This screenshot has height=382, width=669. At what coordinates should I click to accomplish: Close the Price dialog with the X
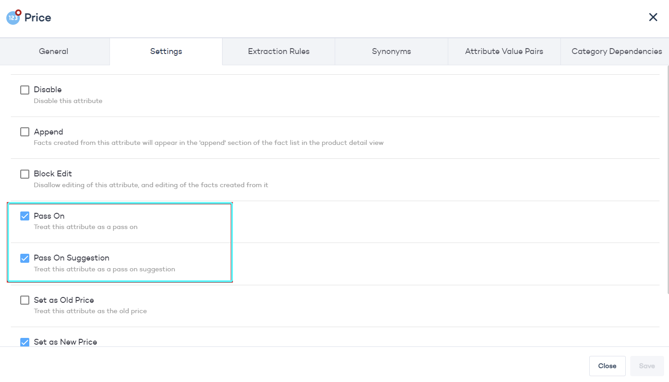(653, 17)
